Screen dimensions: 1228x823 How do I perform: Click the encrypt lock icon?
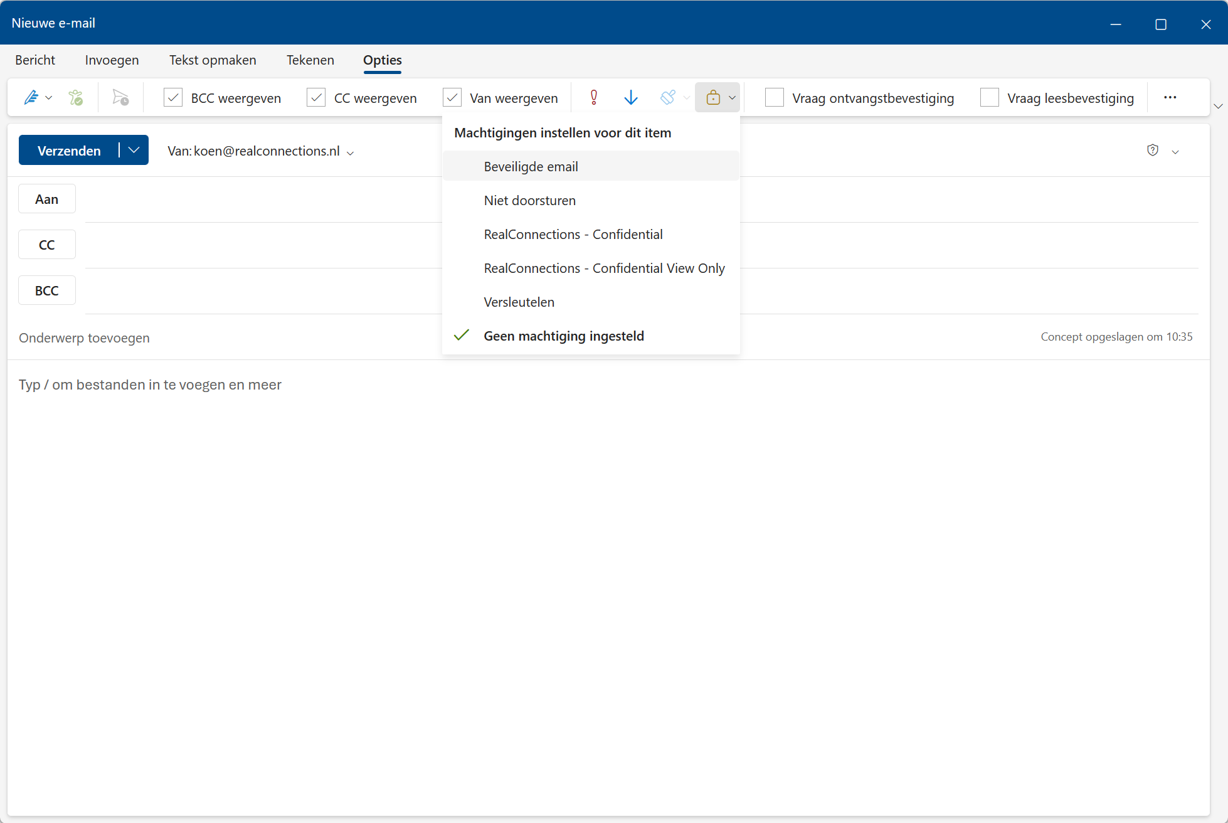(713, 98)
